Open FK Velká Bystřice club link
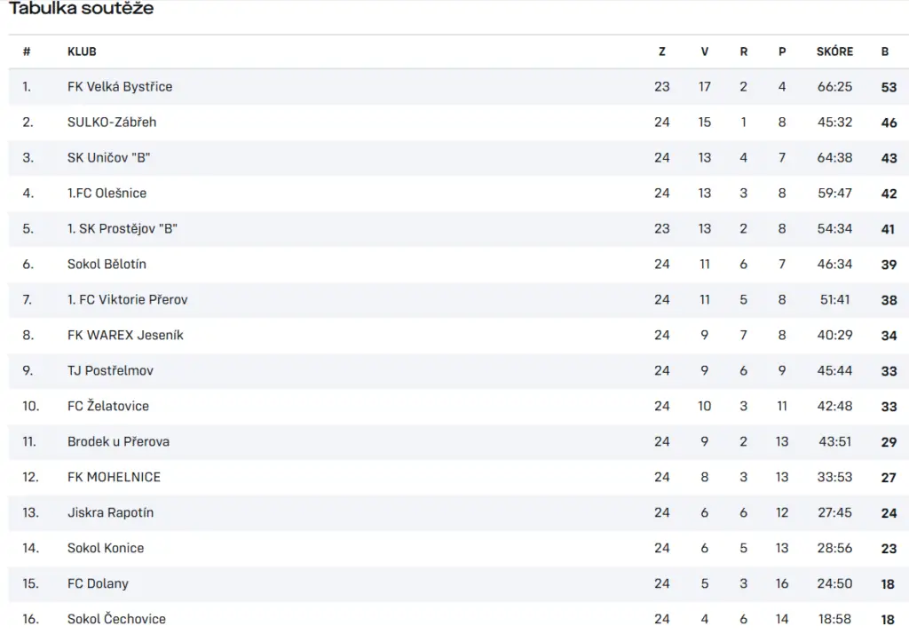The image size is (909, 642). (120, 87)
